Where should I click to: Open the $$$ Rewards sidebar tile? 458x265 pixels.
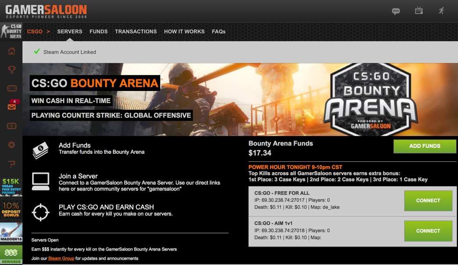(11, 255)
